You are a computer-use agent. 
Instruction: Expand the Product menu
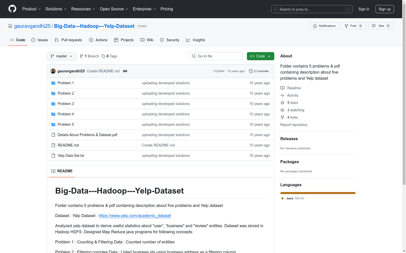coord(31,9)
